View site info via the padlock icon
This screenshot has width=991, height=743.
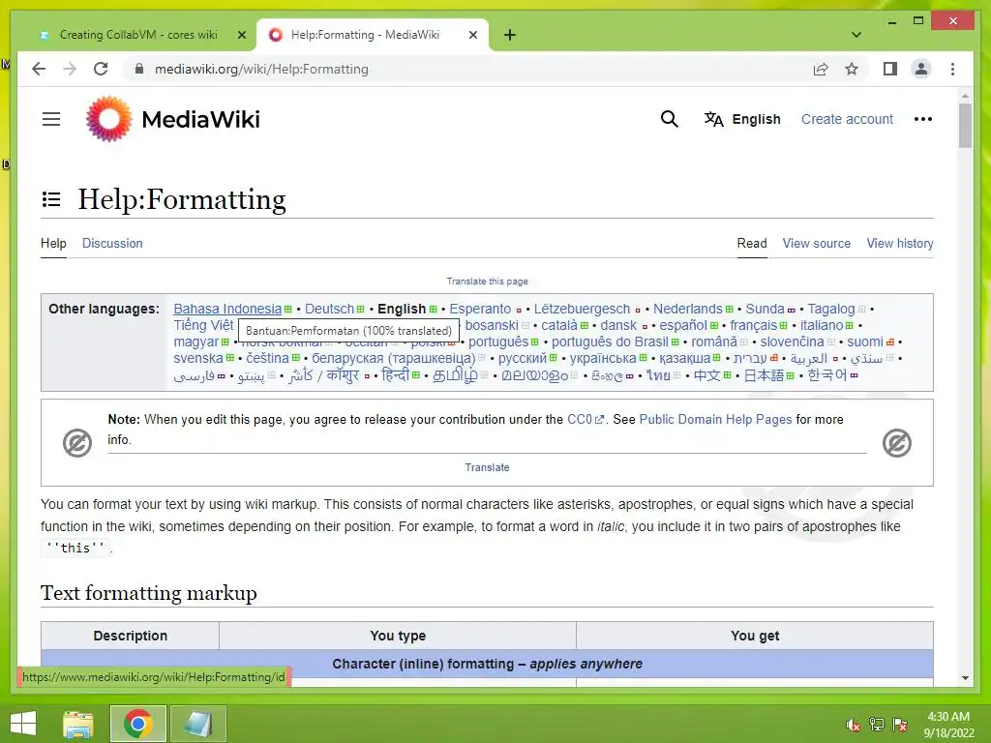139,69
